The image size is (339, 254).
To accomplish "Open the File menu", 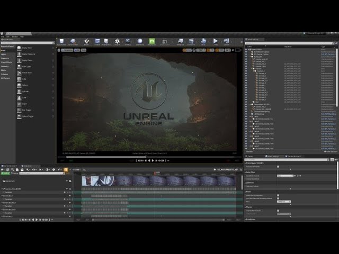I will click(3, 37).
